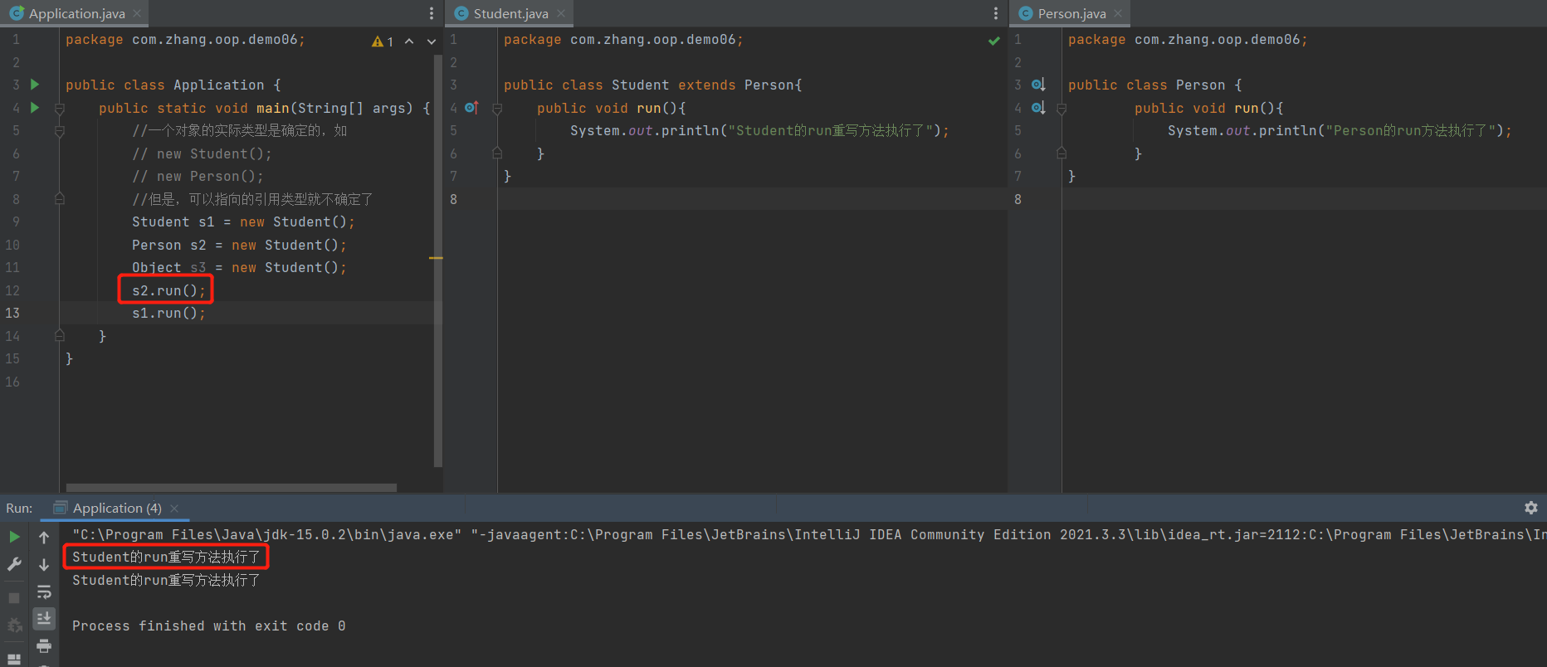Close the Application.java tab
This screenshot has width=1547, height=667.
(x=137, y=13)
